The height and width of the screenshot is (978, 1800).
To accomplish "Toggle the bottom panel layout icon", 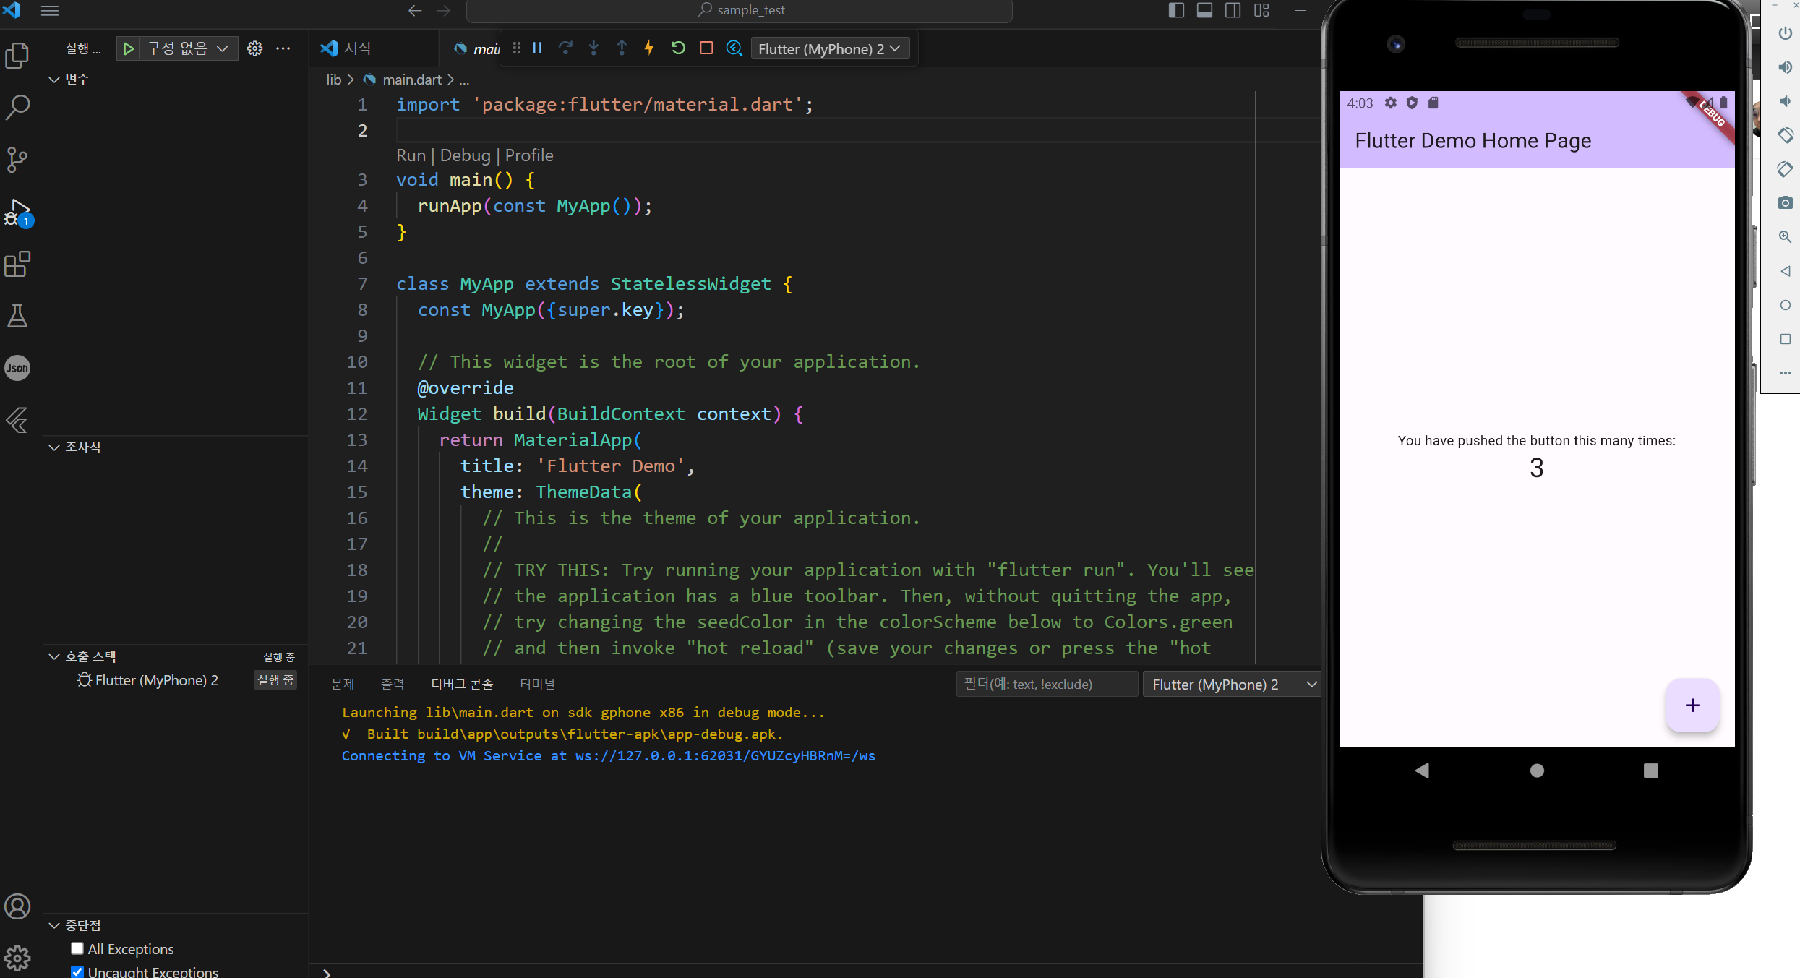I will (x=1204, y=10).
